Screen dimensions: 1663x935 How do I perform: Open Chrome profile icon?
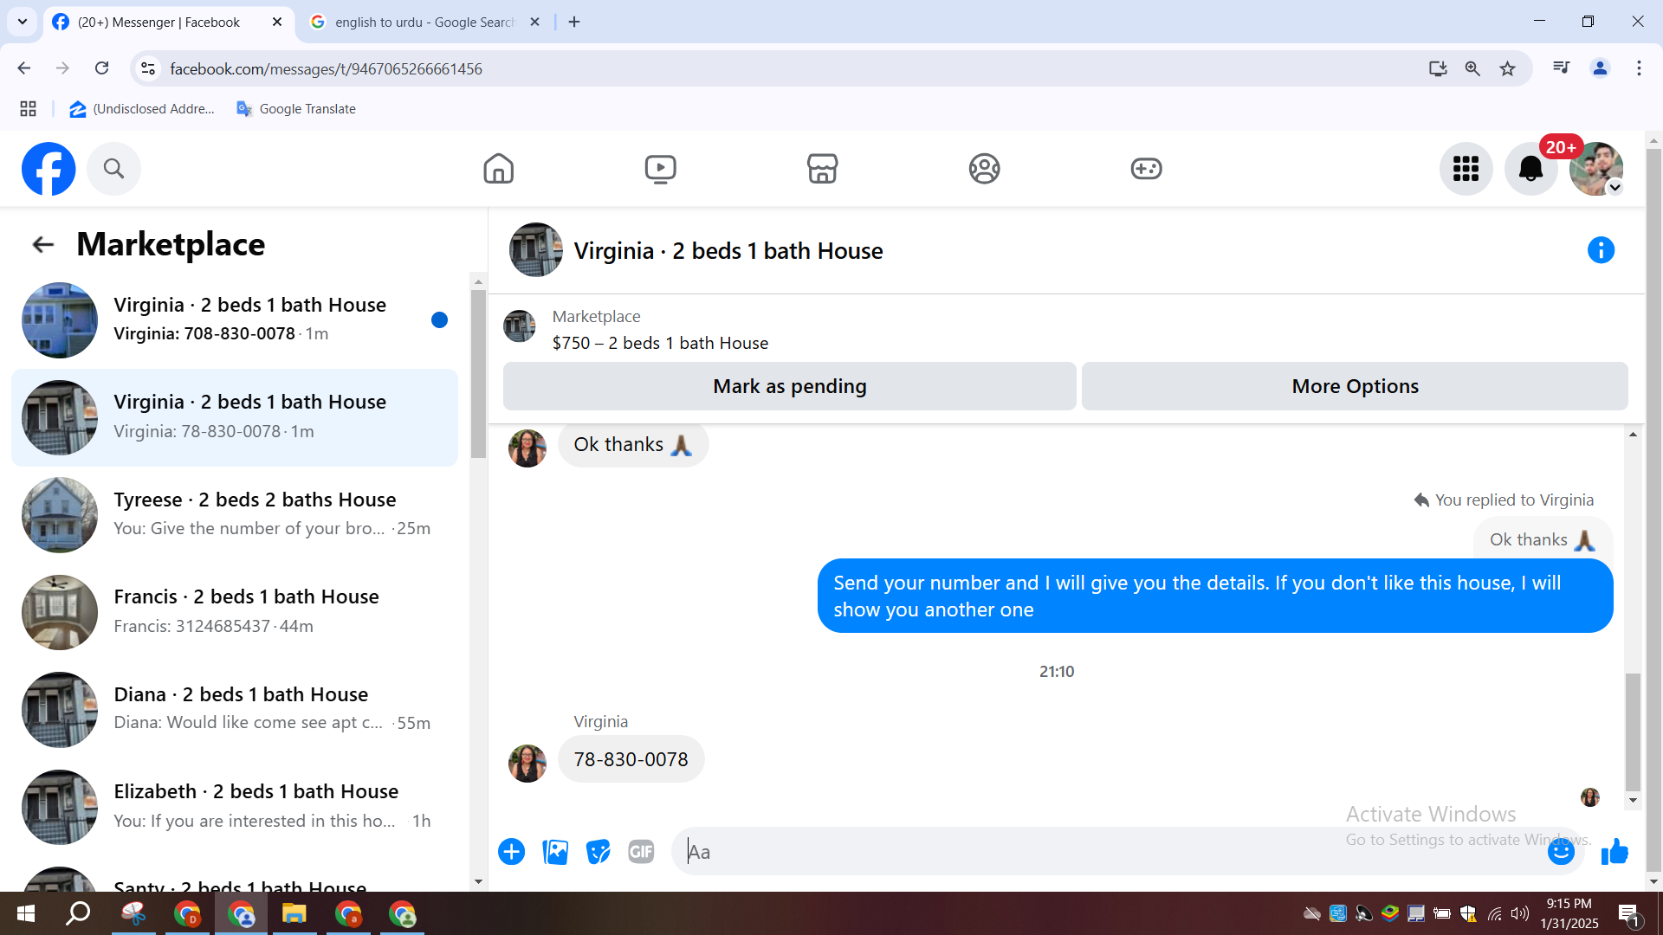pyautogui.click(x=1600, y=68)
